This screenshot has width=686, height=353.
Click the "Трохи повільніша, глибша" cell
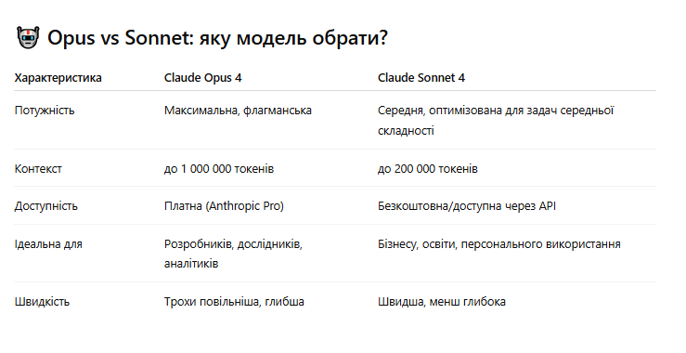coord(234,302)
